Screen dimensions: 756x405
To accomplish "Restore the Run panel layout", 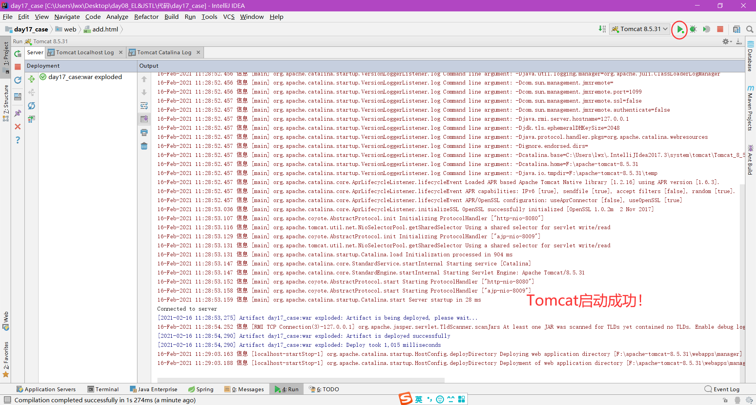I will click(x=18, y=97).
